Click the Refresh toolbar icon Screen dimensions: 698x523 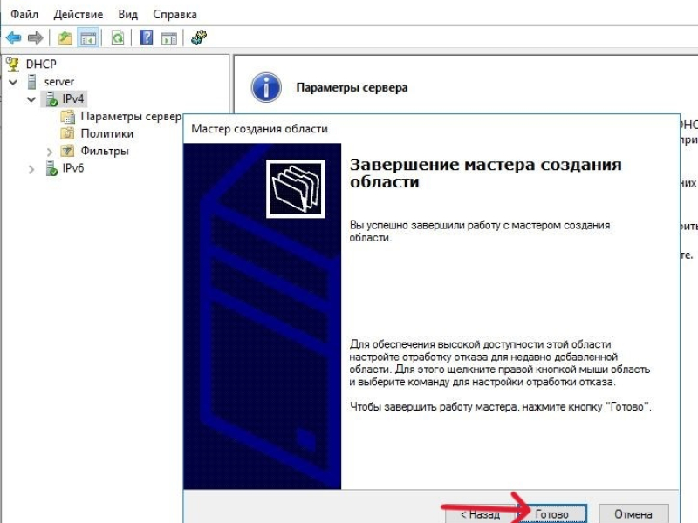click(x=118, y=37)
